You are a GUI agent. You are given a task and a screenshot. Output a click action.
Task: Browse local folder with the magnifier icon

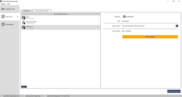pyautogui.click(x=177, y=26)
